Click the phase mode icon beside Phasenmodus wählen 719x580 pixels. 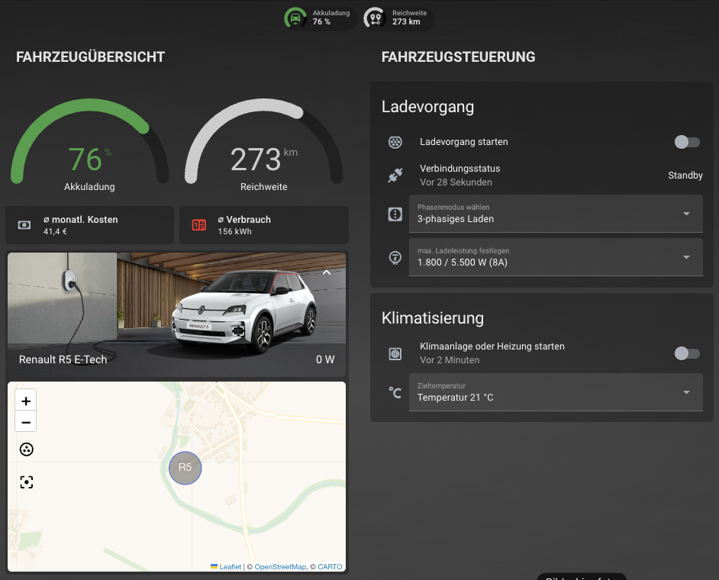click(395, 214)
